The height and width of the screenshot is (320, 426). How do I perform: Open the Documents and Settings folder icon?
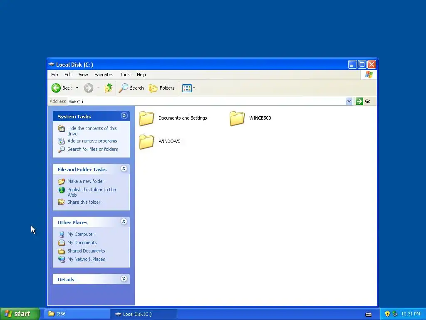coord(146,119)
